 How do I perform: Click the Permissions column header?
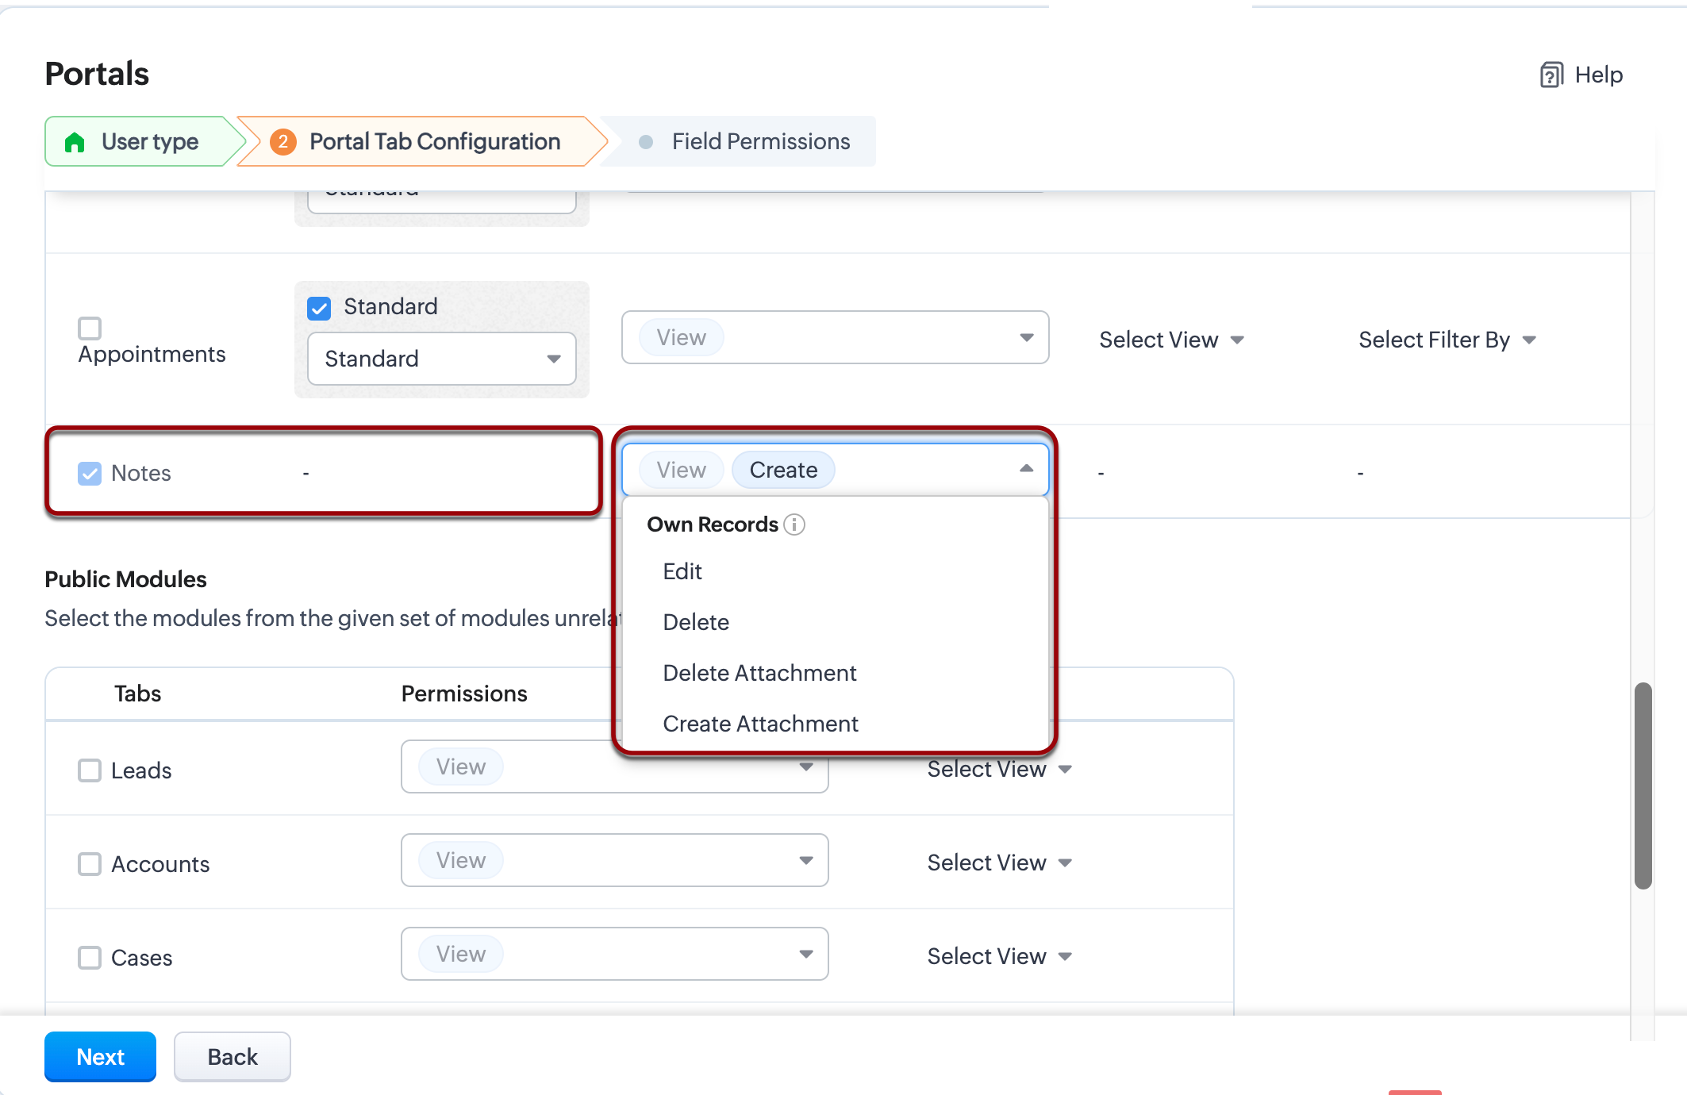[464, 693]
